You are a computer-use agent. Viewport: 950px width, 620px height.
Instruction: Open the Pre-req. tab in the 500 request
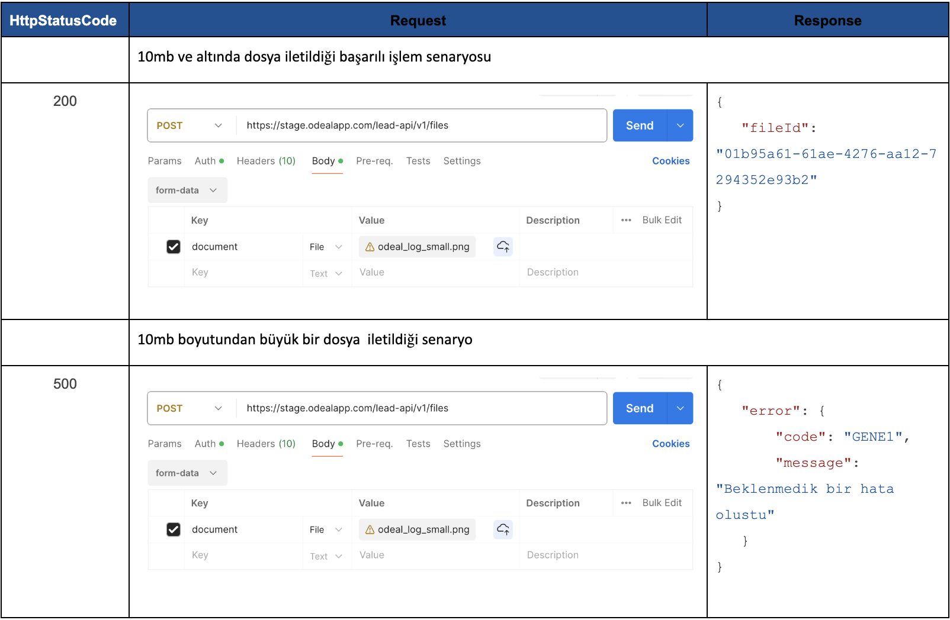coord(374,444)
